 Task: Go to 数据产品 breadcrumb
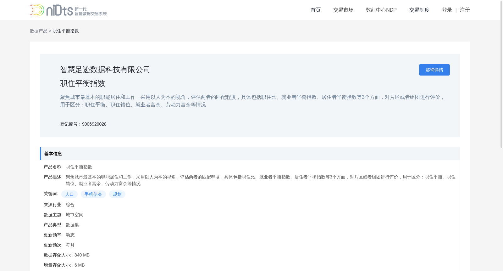39,31
